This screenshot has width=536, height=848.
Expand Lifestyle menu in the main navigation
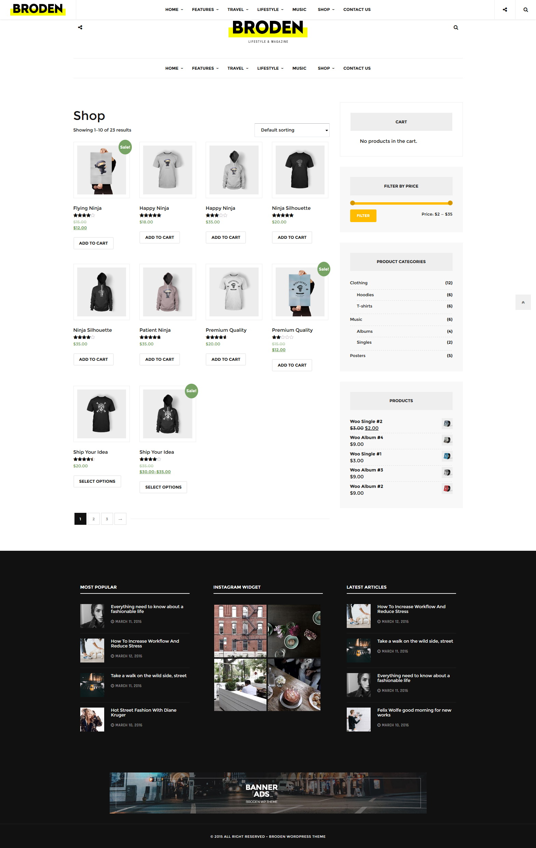pos(270,68)
